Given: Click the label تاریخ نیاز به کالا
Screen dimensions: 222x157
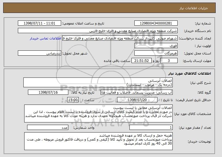Looking at the screenshot, I should coord(83,93).
